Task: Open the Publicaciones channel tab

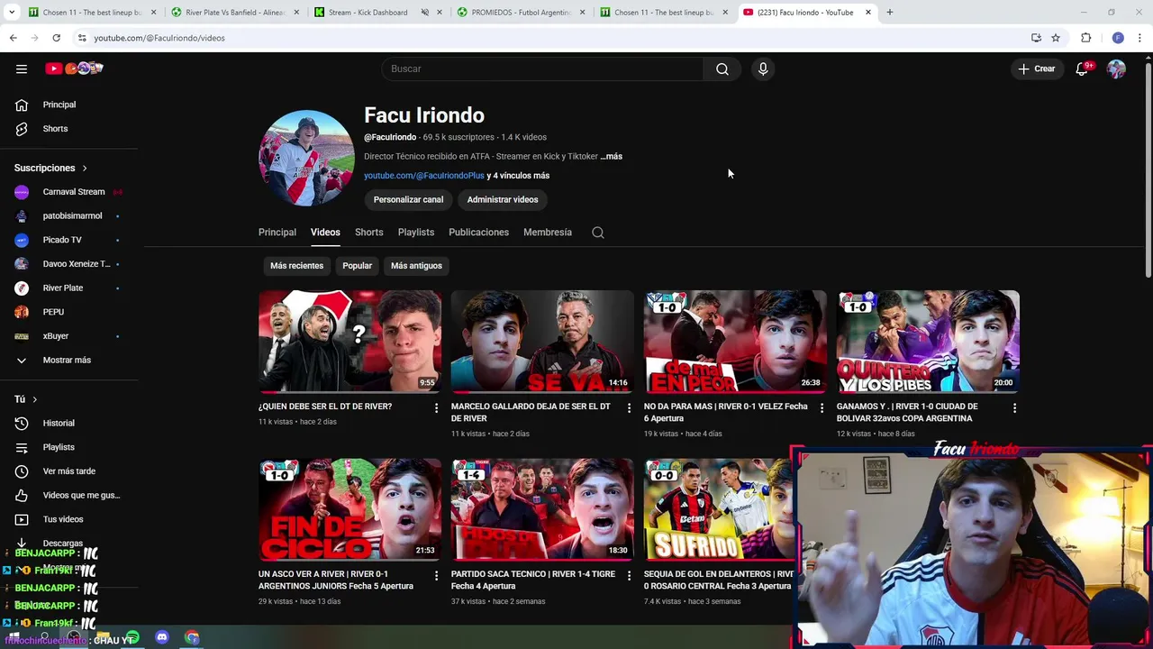Action: pos(479,233)
